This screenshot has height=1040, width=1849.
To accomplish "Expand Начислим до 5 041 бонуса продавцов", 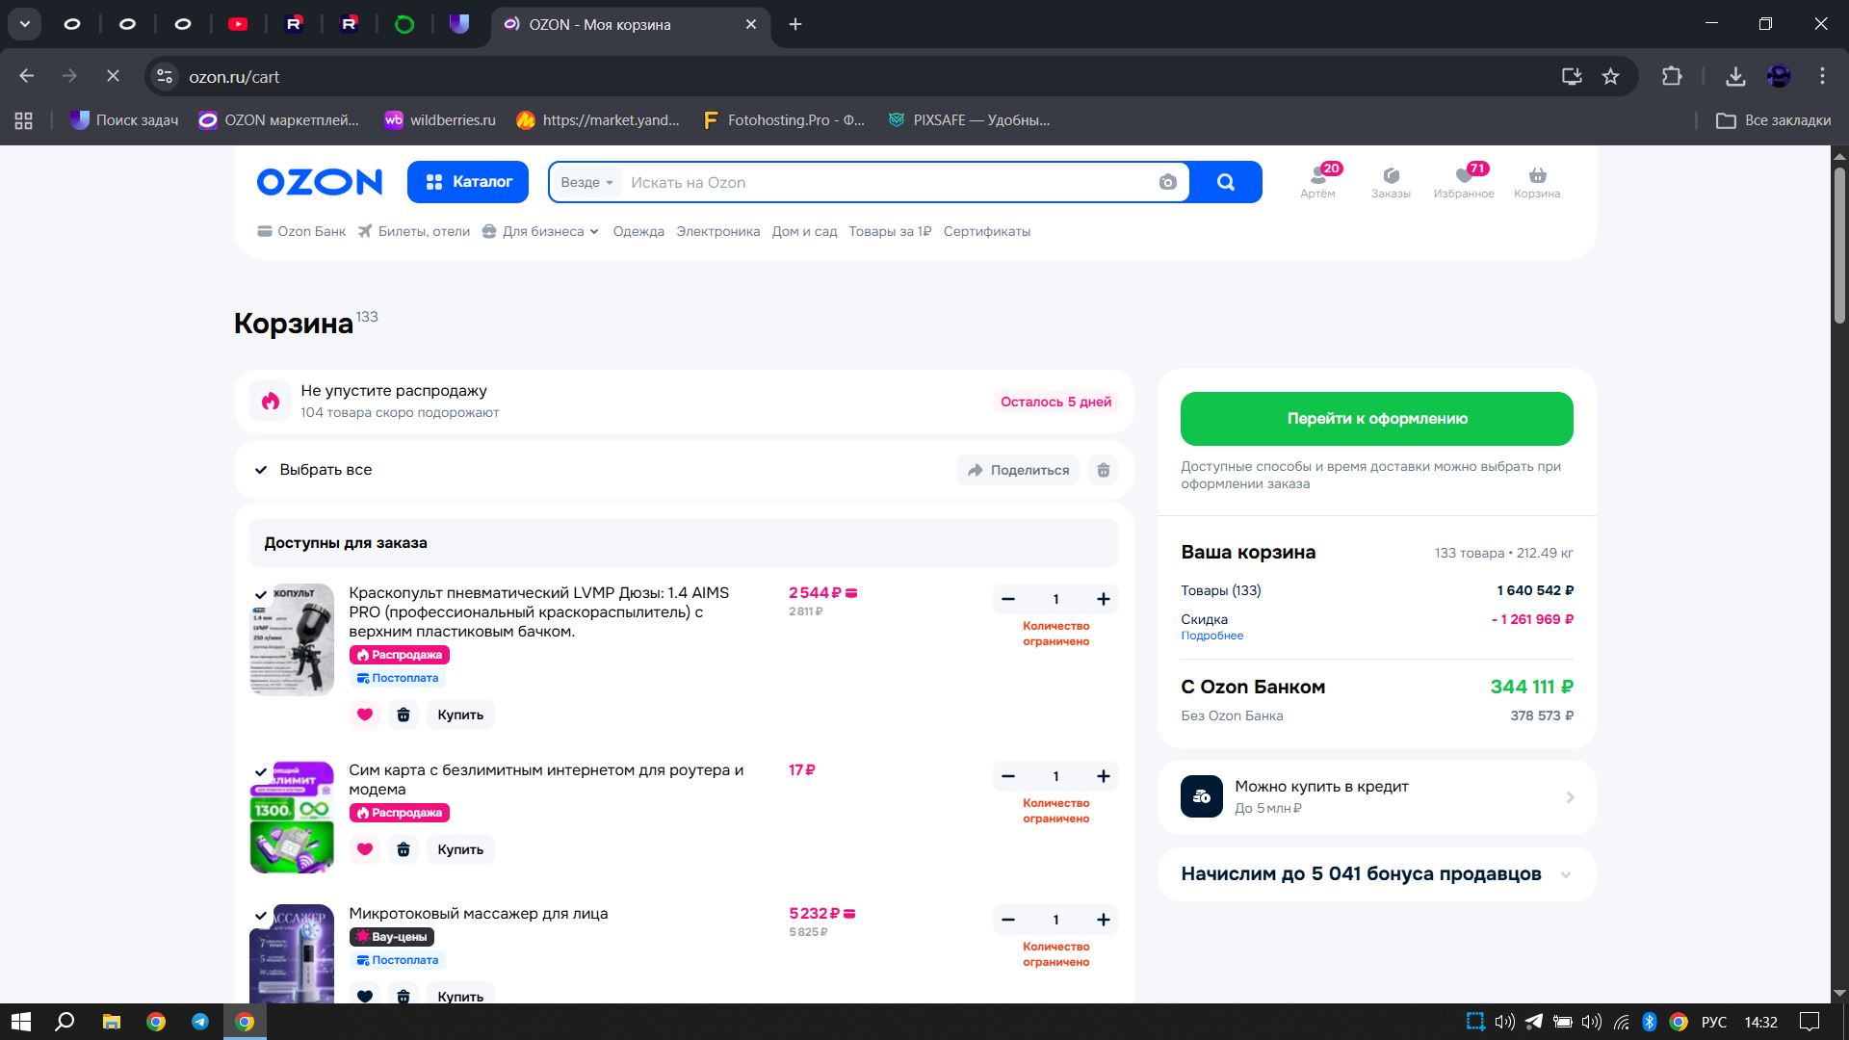I will 1566,874.
